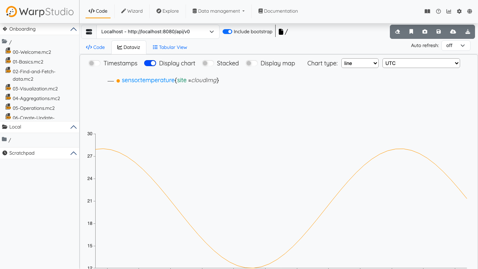Image resolution: width=478 pixels, height=269 pixels.
Task: Click the download tray icon
Action: [468, 32]
